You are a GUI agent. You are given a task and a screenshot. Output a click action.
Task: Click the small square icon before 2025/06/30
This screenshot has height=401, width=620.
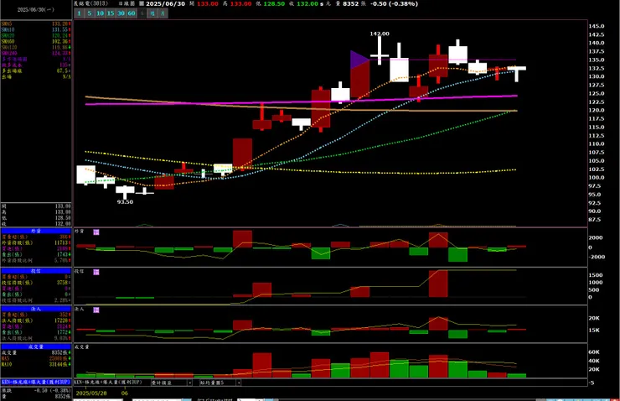tap(142, 3)
